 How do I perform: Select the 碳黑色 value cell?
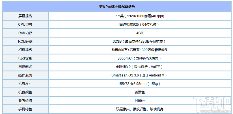[140, 92]
